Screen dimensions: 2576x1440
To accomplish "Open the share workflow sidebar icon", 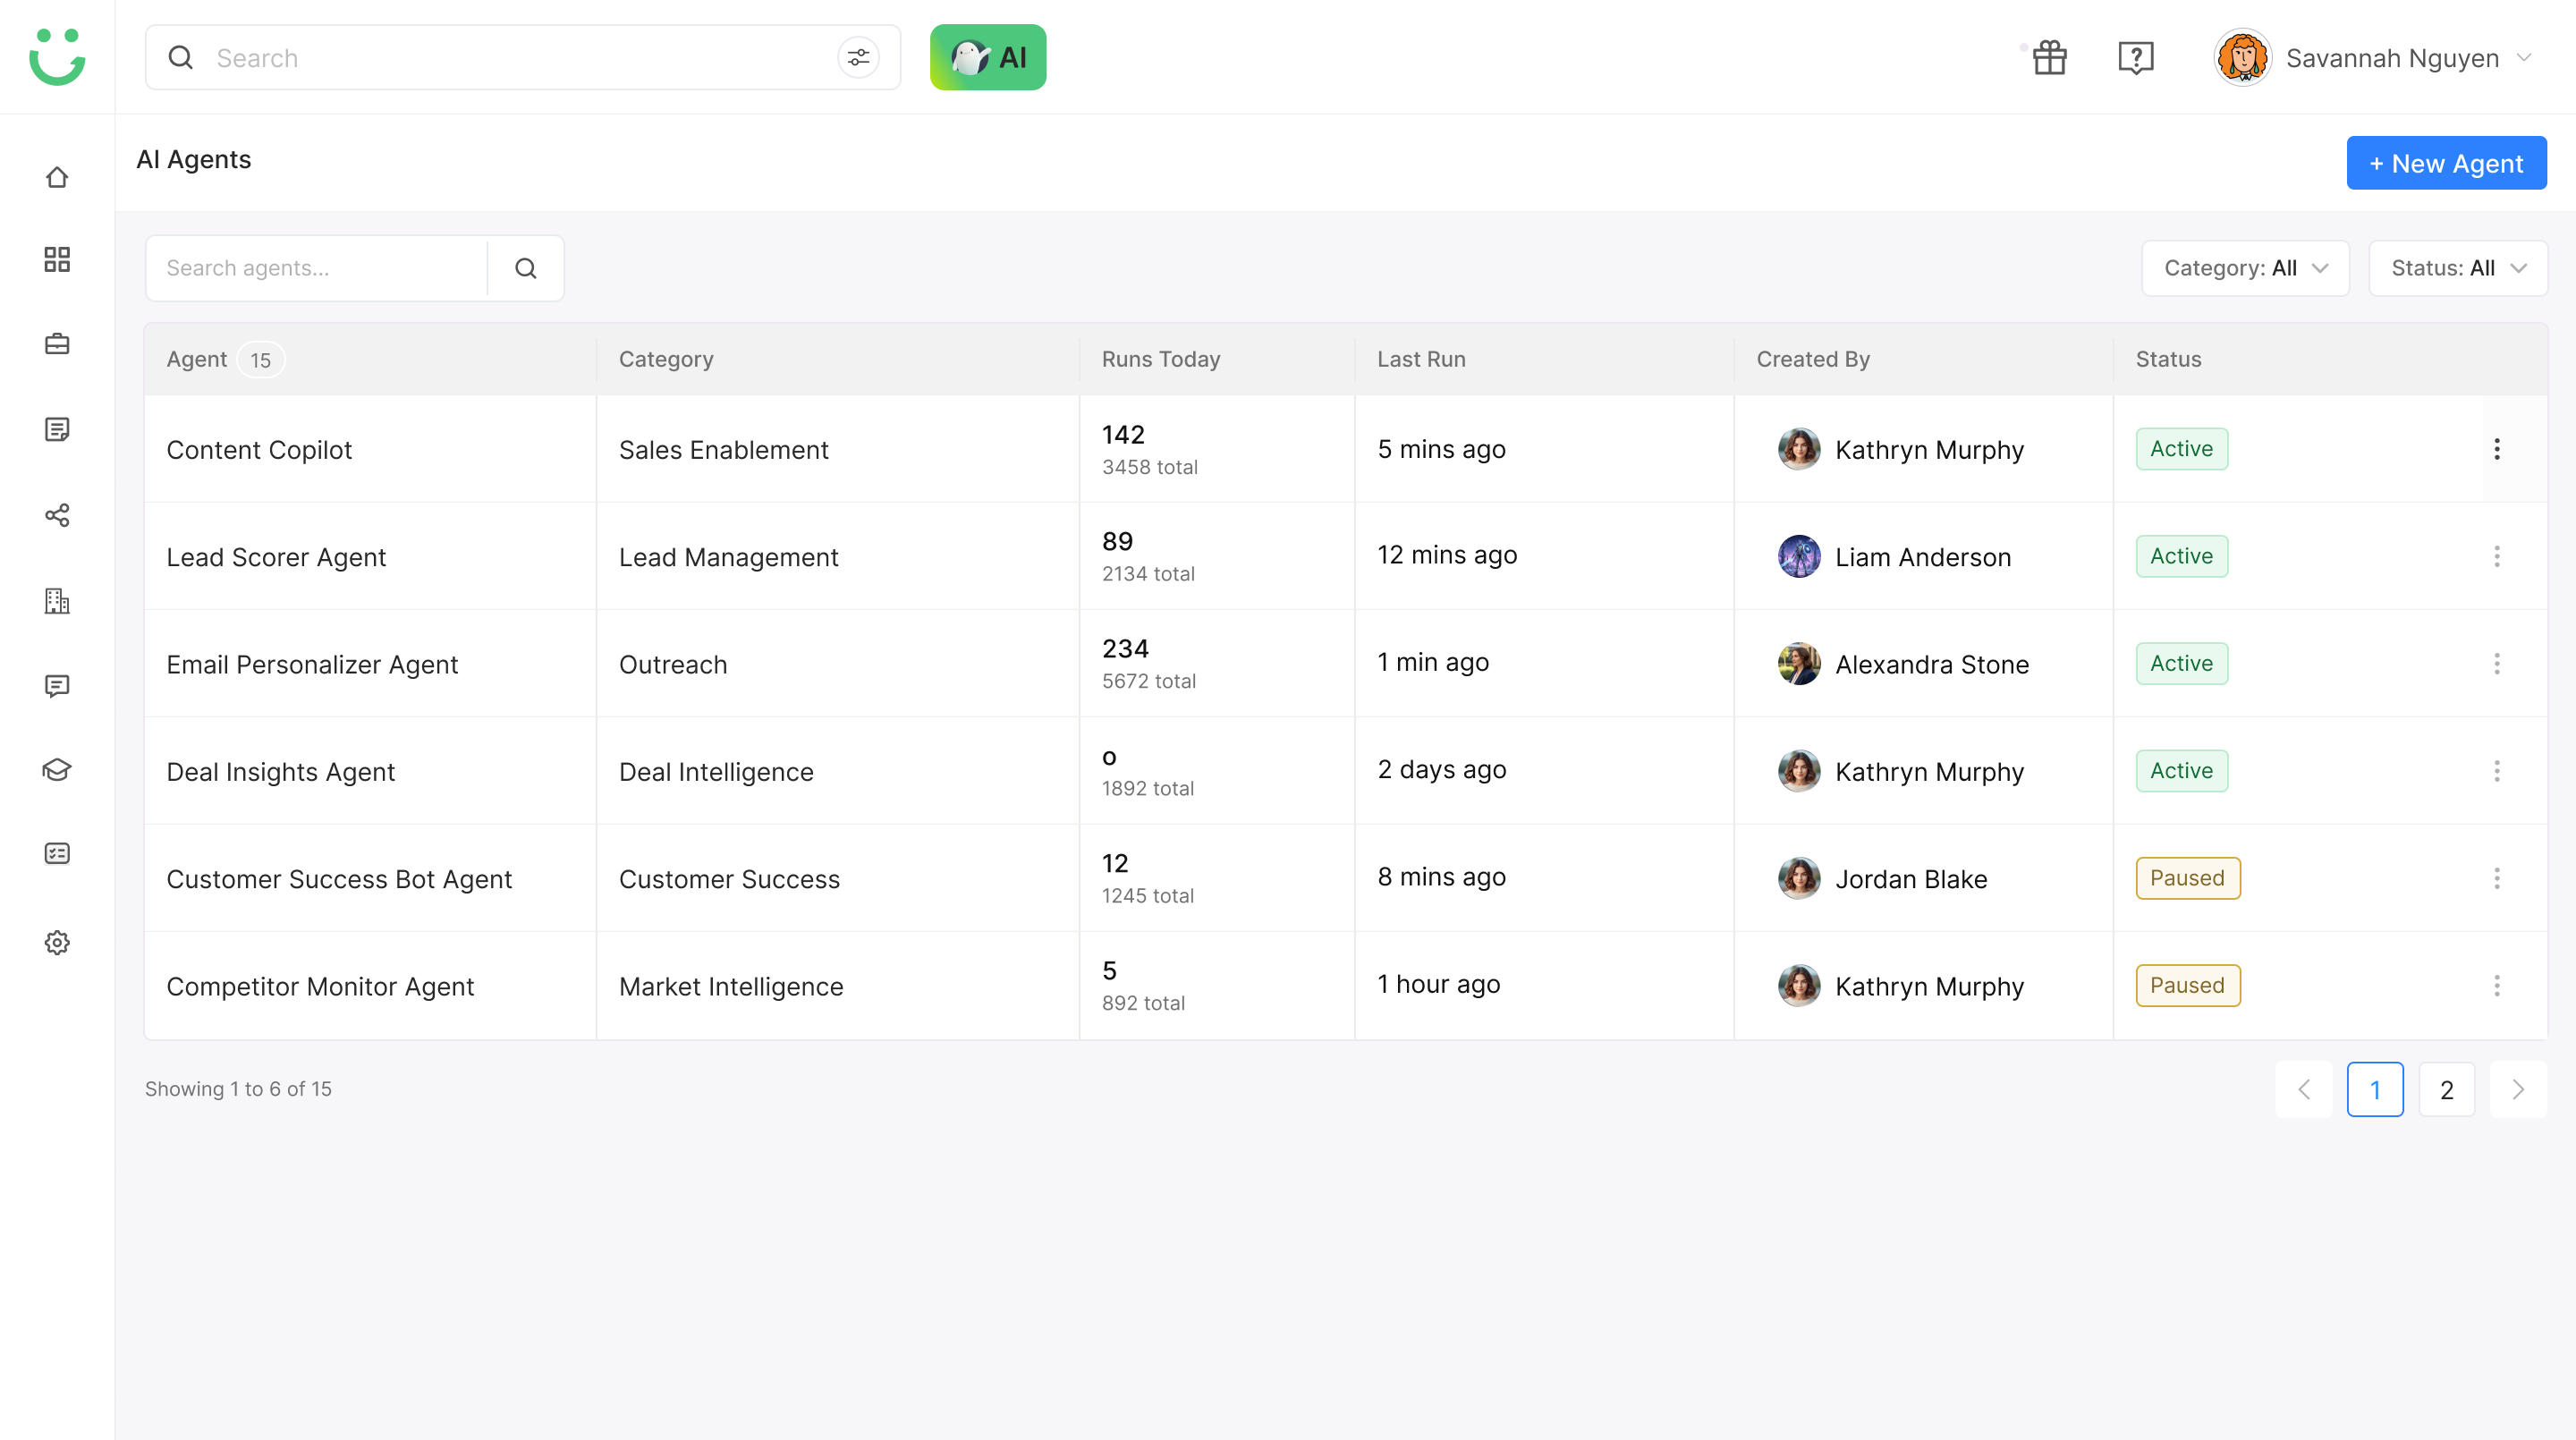I will [x=57, y=515].
